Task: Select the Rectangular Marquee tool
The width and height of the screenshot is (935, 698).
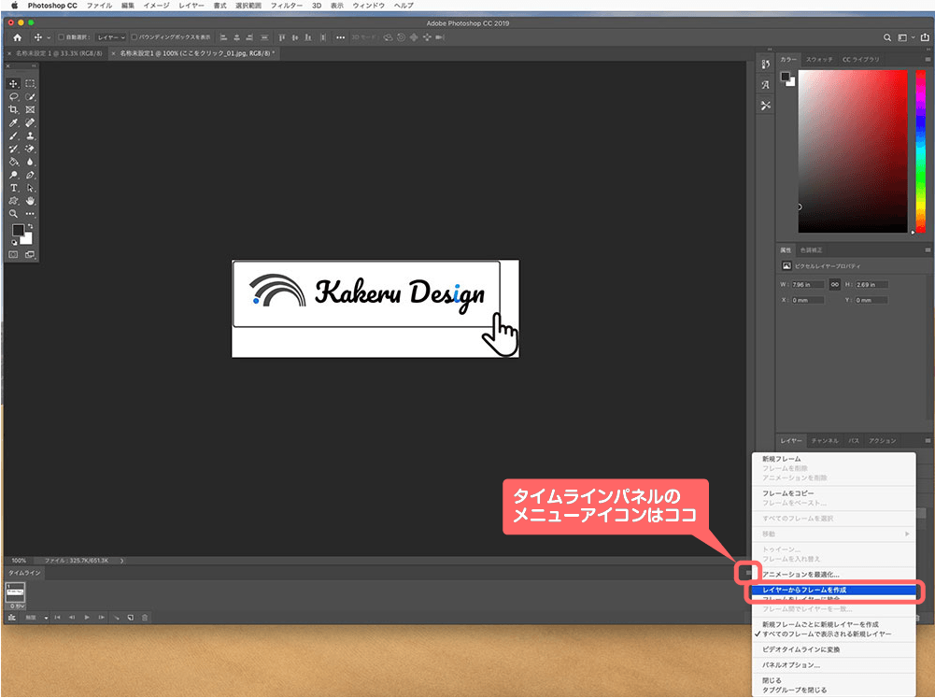Action: pyautogui.click(x=30, y=83)
